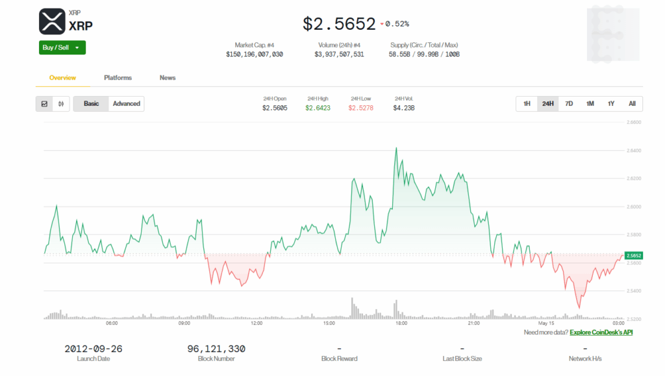The height and width of the screenshot is (376, 665).
Task: Open the Buy / Sell dropdown
Action: (x=62, y=47)
